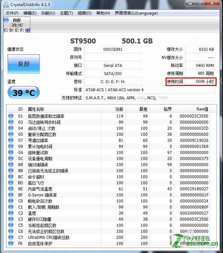Click status icon for C1 载入/卸载 周期数

pyautogui.click(x=11, y=207)
